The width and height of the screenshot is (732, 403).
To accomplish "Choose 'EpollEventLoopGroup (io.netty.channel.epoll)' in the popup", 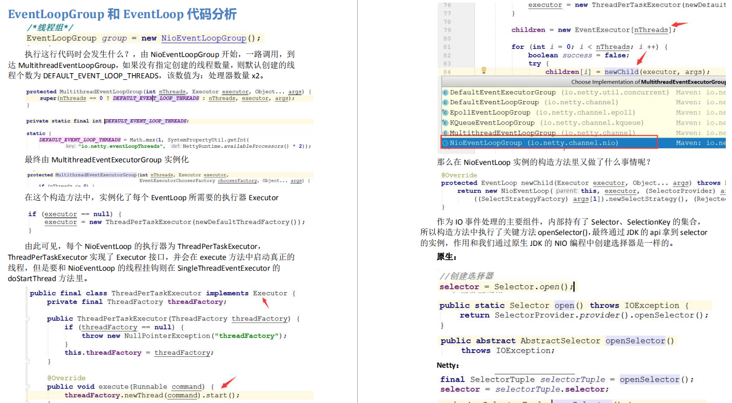I will tap(542, 113).
